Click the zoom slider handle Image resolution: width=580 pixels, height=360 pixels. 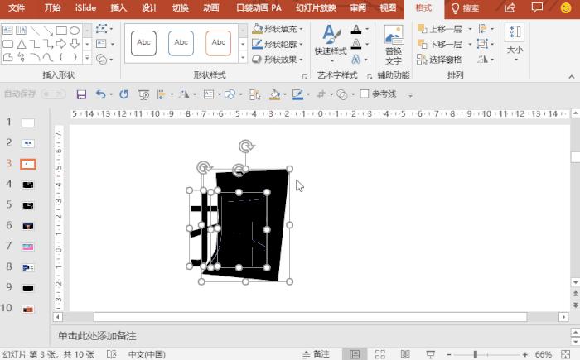tap(476, 354)
